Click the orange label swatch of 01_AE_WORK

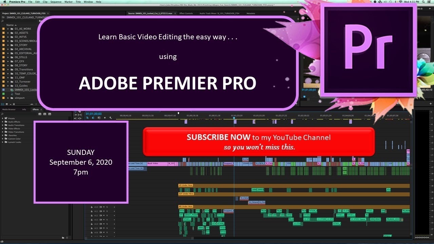point(3,29)
